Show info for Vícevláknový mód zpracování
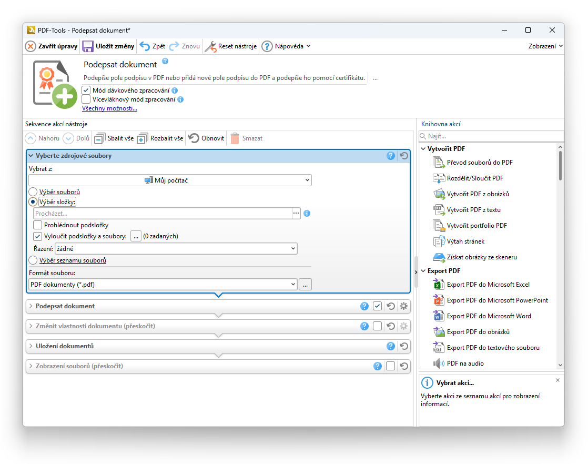The height and width of the screenshot is (464, 588). pos(180,99)
